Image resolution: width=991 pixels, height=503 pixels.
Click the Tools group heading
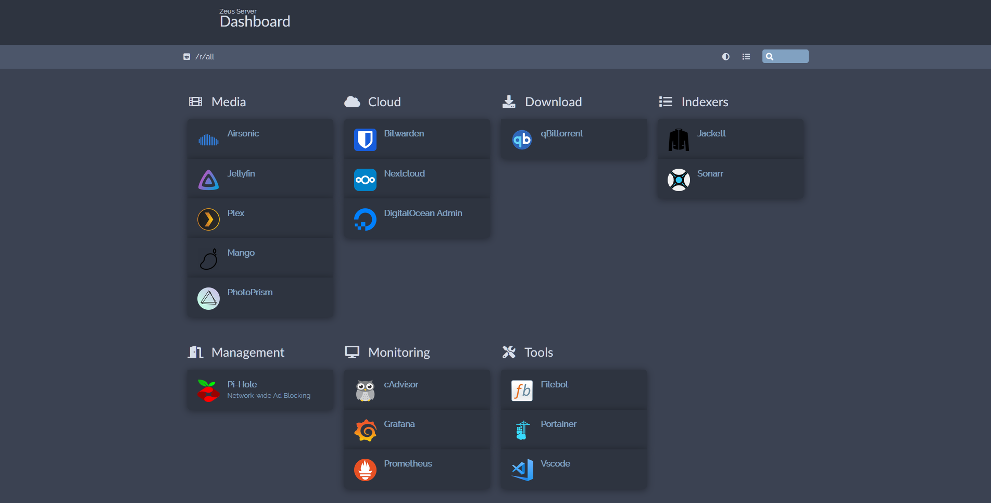click(x=538, y=353)
